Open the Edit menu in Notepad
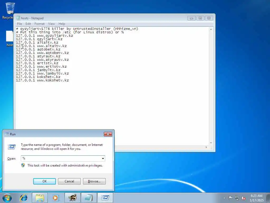Viewport: 270px width, 203px height. click(x=28, y=24)
